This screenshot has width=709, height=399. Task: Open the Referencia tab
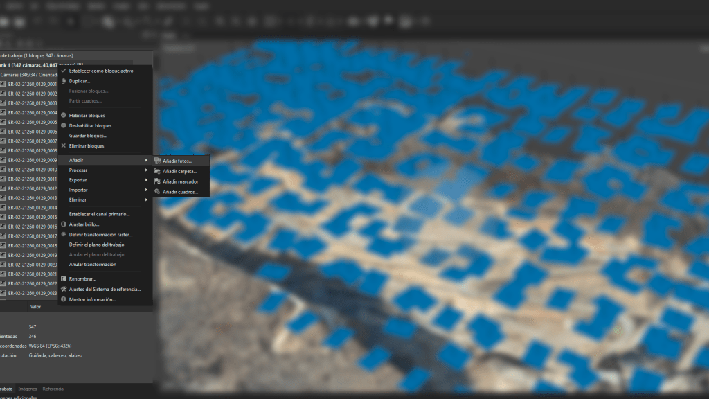(53, 389)
